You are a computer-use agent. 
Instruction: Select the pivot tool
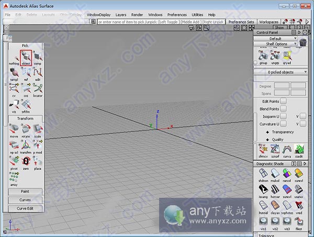pos(14,163)
